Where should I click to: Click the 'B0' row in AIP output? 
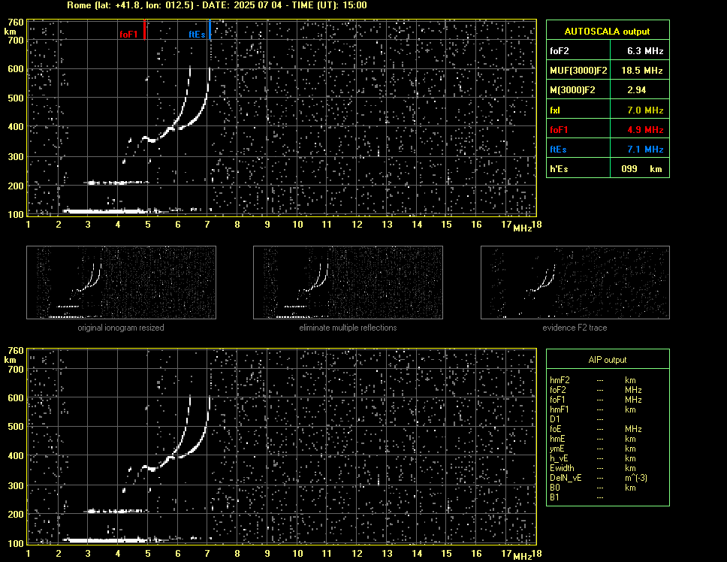(x=593, y=488)
